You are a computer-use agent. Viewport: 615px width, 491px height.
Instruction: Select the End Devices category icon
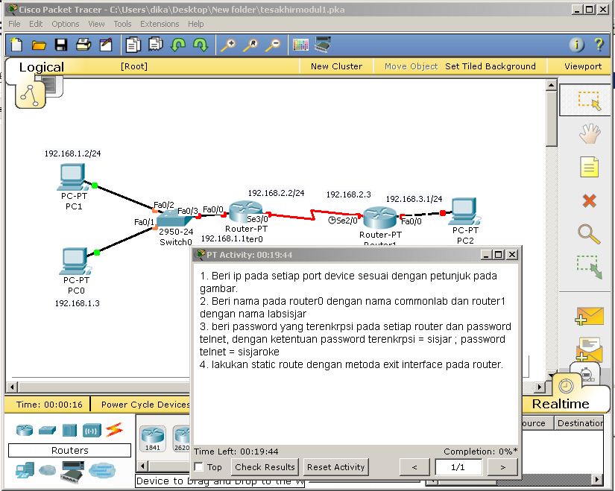[25, 470]
